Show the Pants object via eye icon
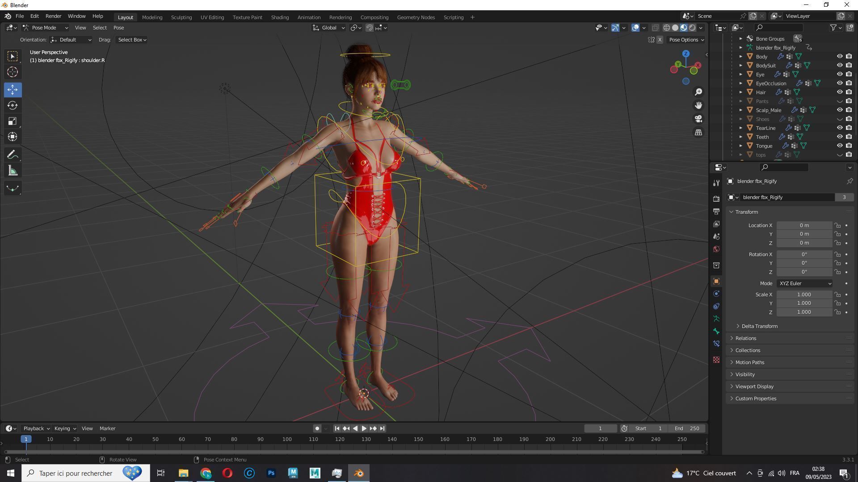The height and width of the screenshot is (482, 858). (x=840, y=101)
